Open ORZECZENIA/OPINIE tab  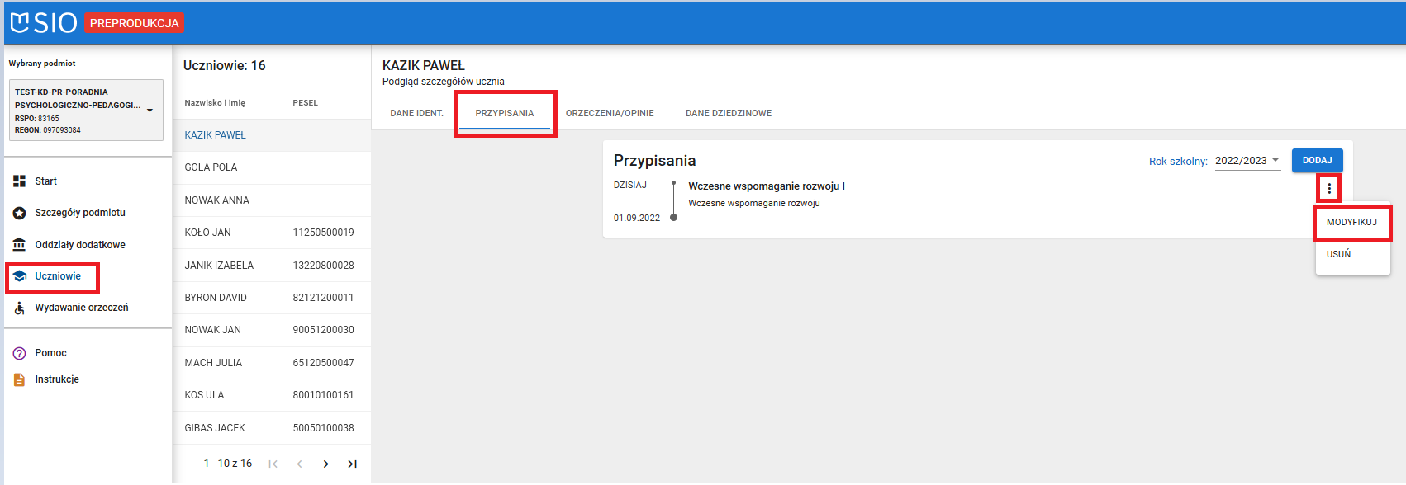610,113
